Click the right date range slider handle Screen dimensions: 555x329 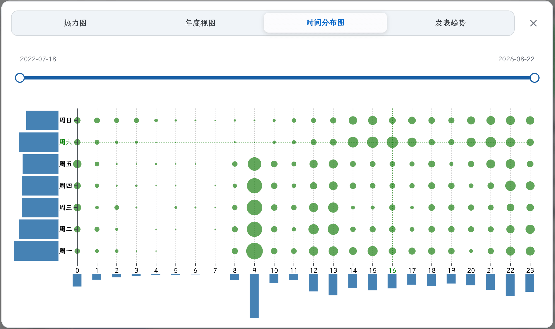pyautogui.click(x=535, y=78)
